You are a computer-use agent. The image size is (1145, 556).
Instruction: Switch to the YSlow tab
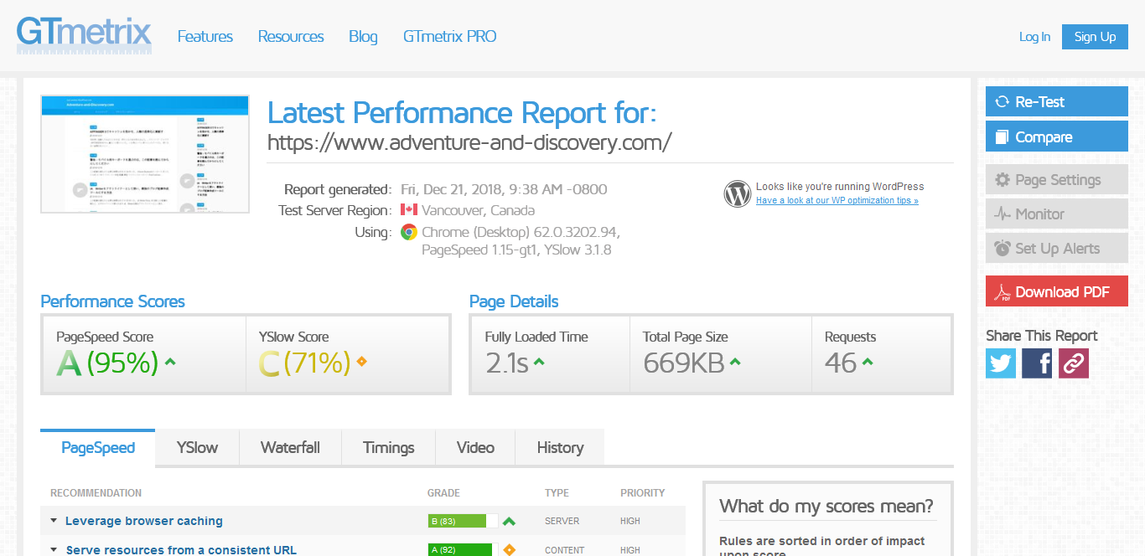click(197, 448)
